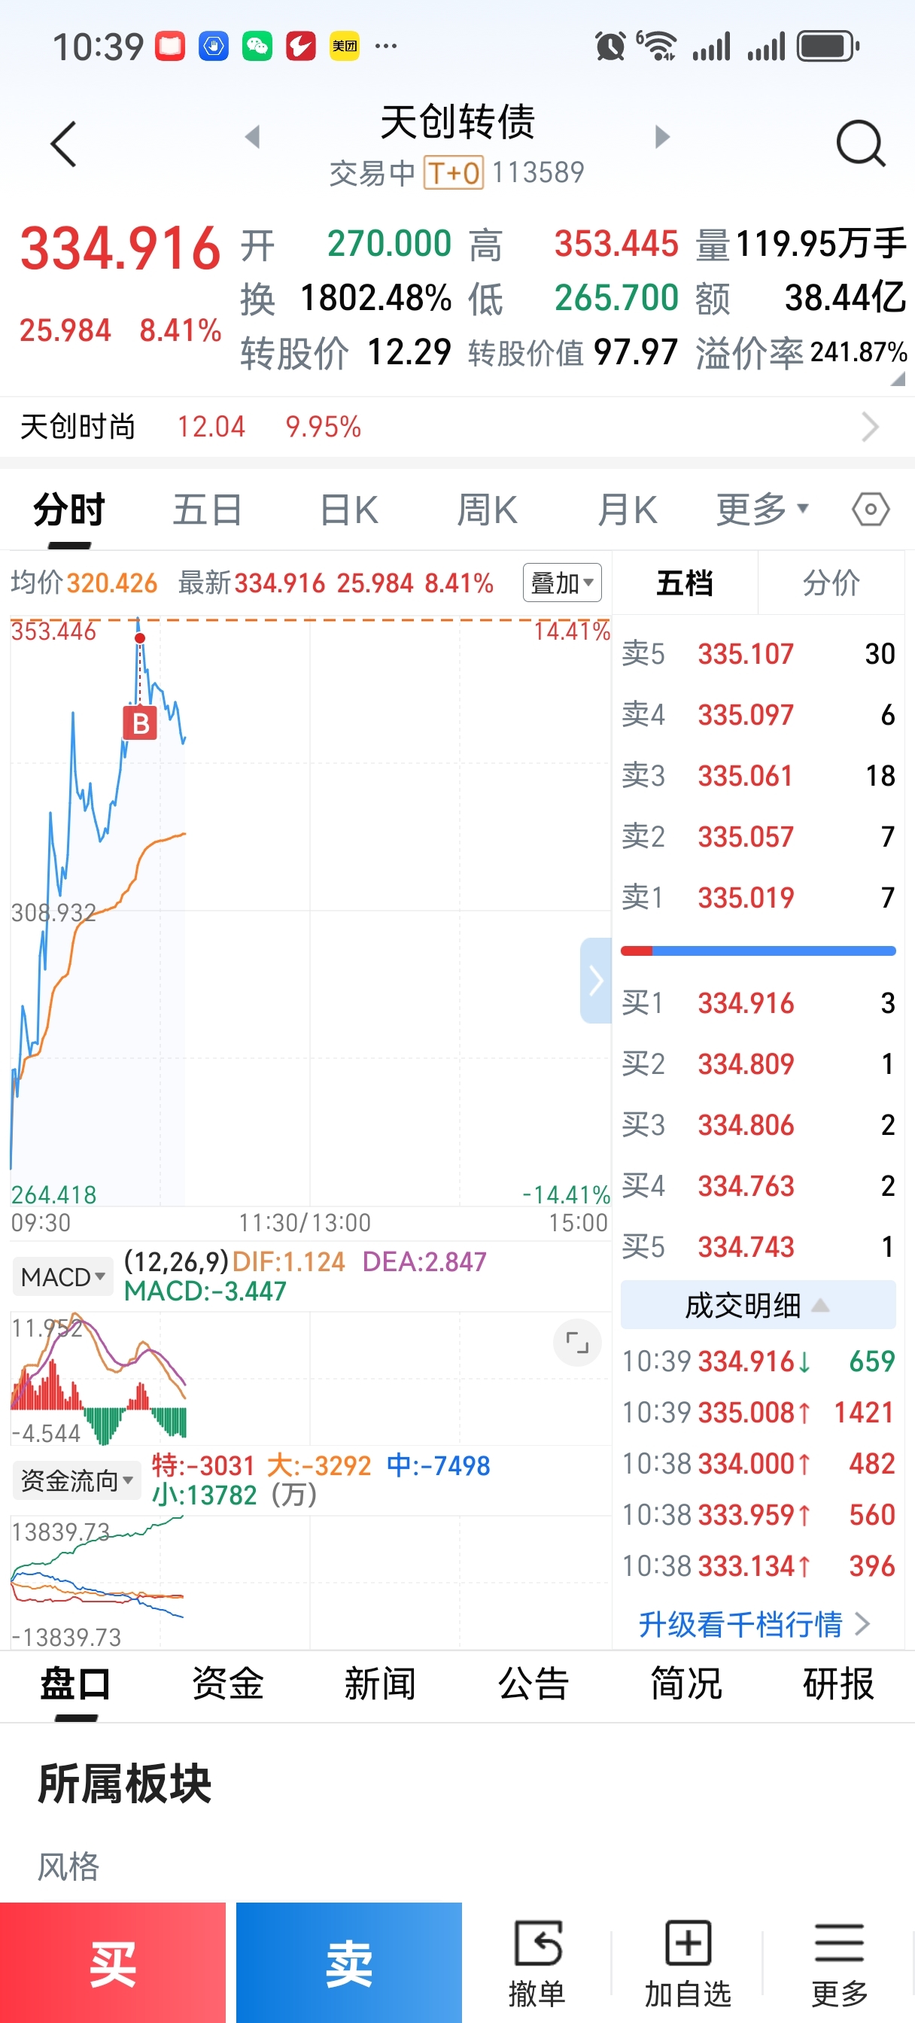Open alarm clock status icon
Viewport: 915px width, 2023px height.
(610, 47)
